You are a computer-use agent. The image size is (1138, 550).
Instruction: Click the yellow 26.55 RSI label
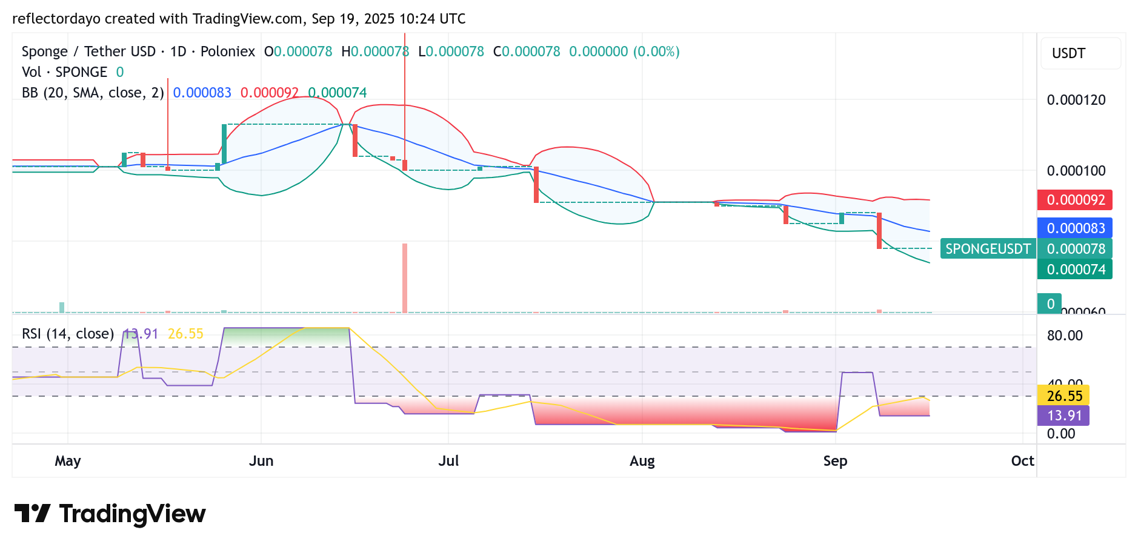(1063, 396)
